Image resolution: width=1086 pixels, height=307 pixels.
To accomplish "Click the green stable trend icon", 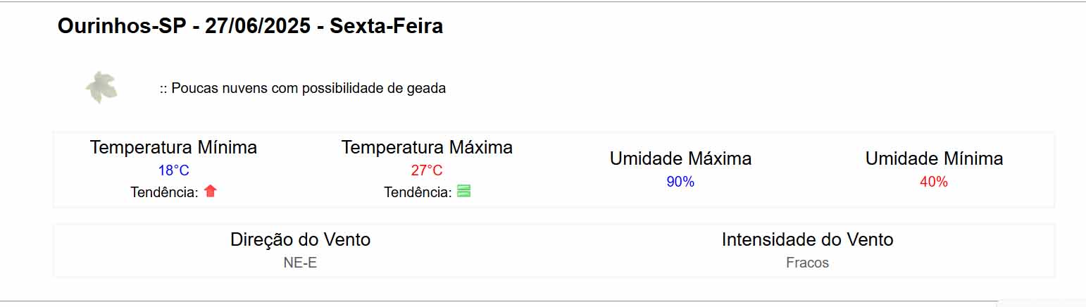I will coord(463,190).
